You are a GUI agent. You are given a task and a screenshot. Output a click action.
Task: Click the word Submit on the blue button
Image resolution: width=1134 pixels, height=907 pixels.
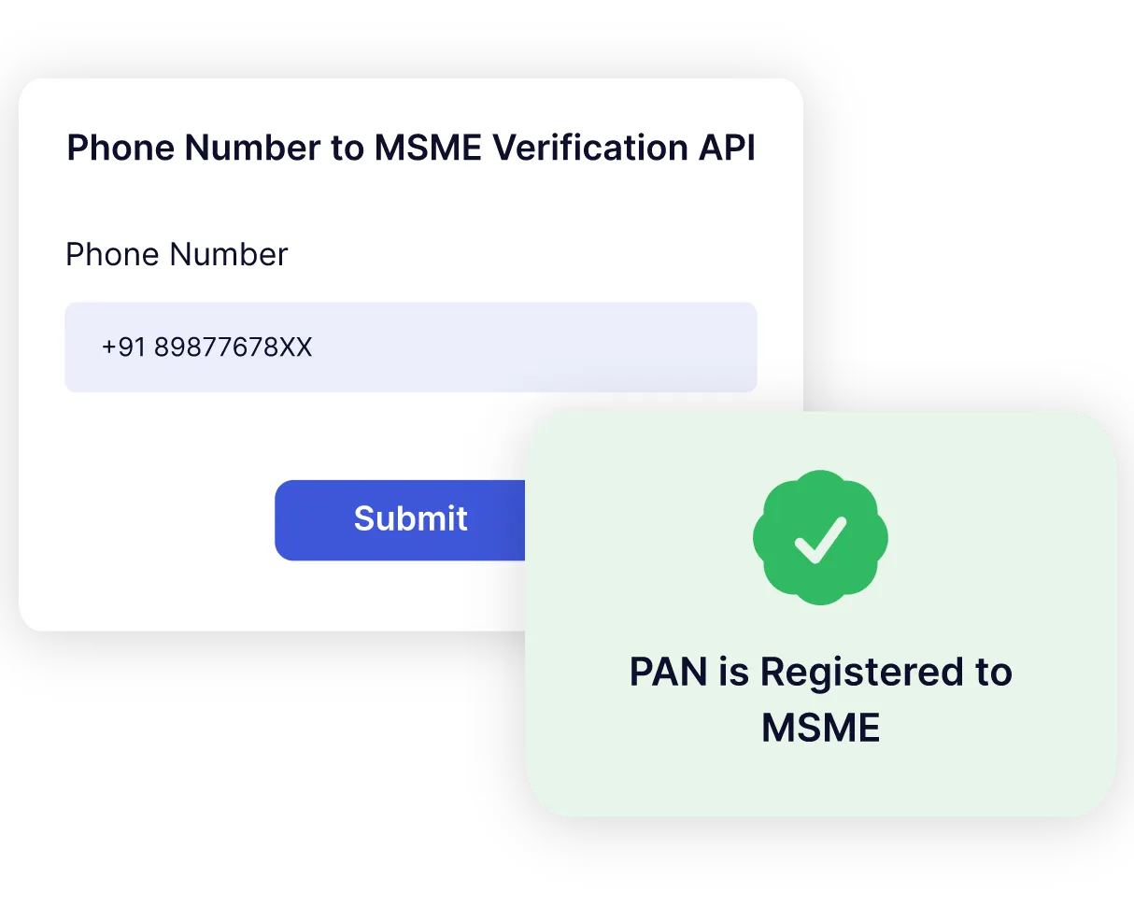point(411,518)
